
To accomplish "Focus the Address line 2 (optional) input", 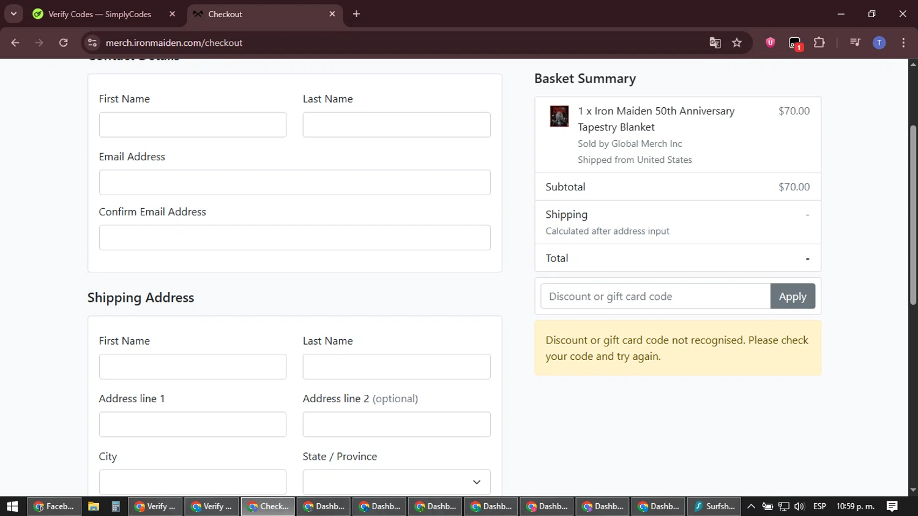I will [397, 424].
